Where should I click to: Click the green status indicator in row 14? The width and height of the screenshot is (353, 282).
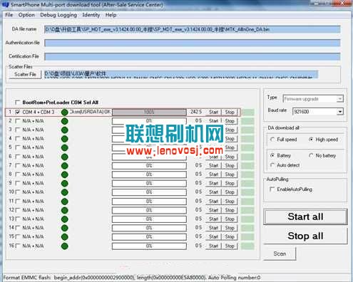tap(64, 228)
